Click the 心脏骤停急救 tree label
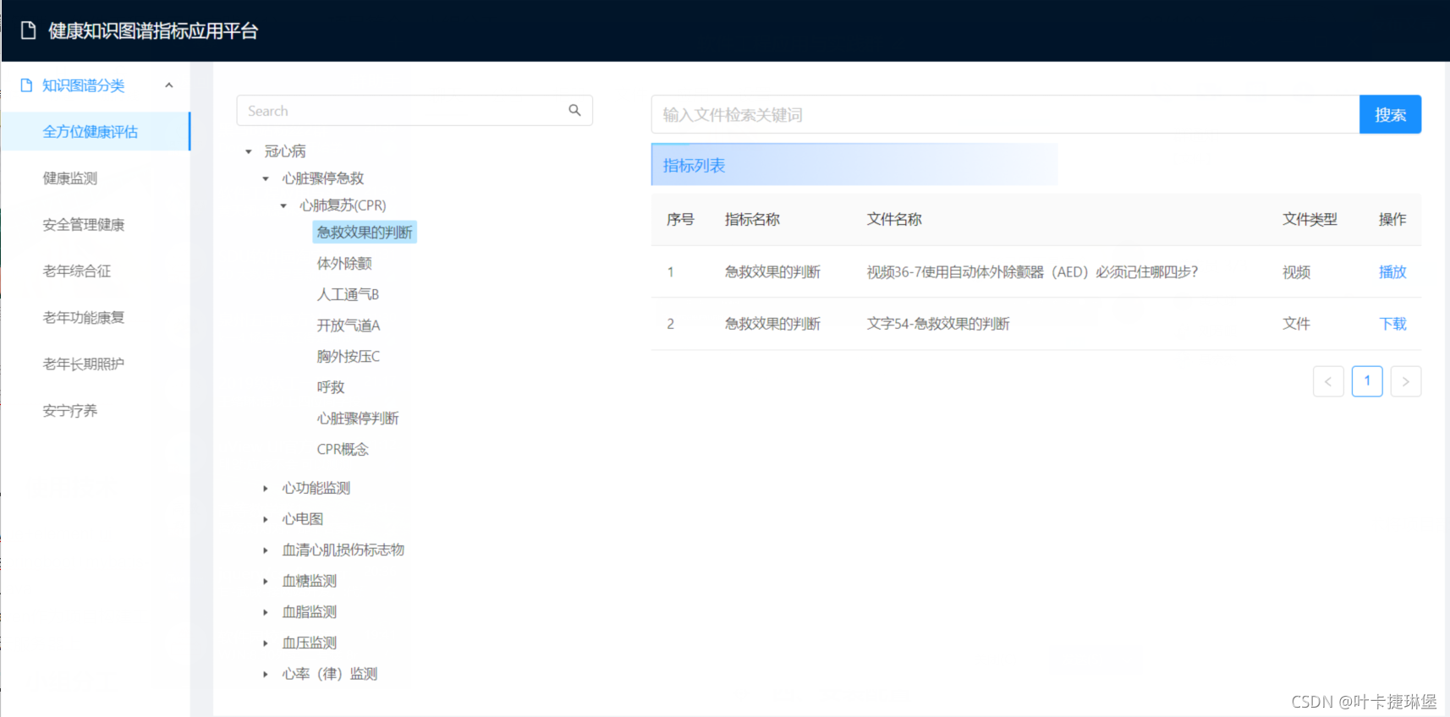The width and height of the screenshot is (1450, 717). click(x=323, y=178)
